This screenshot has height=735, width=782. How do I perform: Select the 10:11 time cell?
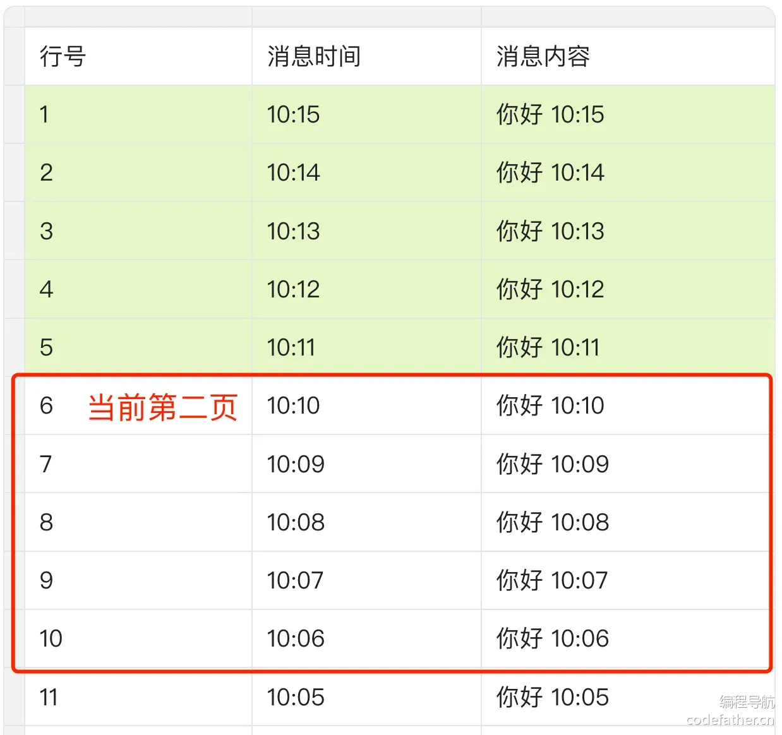[366, 347]
